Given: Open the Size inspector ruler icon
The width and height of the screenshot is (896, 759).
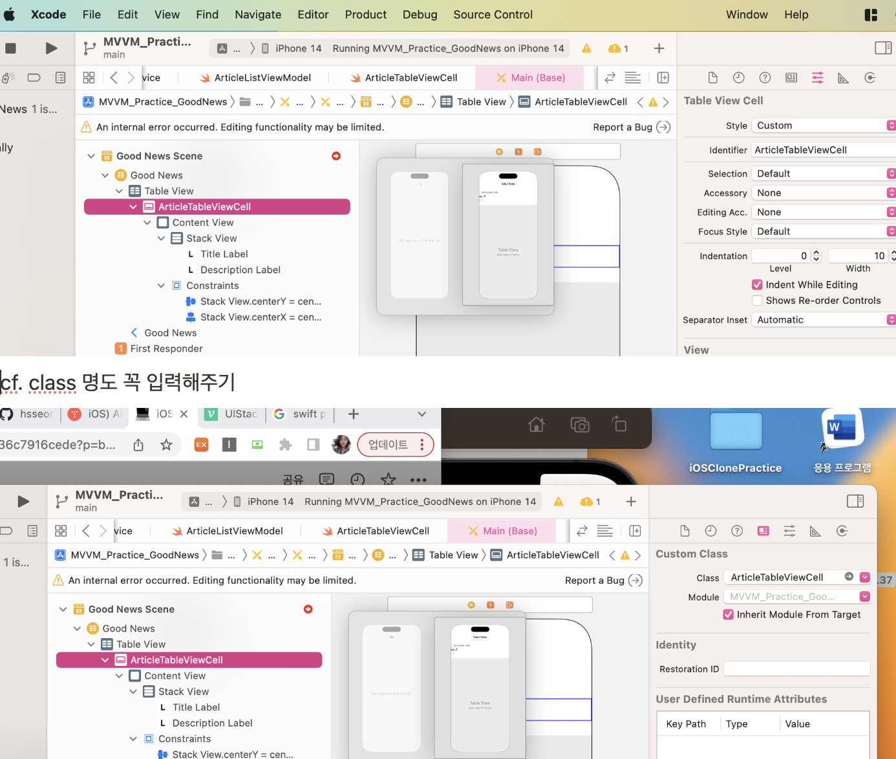Looking at the screenshot, I should pyautogui.click(x=844, y=77).
